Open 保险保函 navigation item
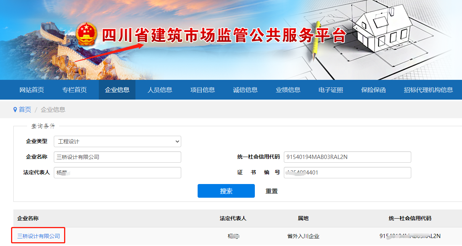462x246 pixels. [x=373, y=90]
